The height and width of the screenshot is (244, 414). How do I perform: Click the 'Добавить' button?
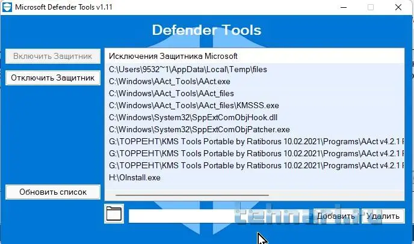tap(336, 216)
